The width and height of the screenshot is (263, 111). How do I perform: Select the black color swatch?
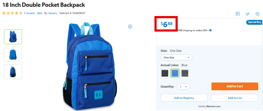[x=165, y=73]
